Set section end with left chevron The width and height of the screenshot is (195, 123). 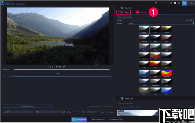(12, 76)
